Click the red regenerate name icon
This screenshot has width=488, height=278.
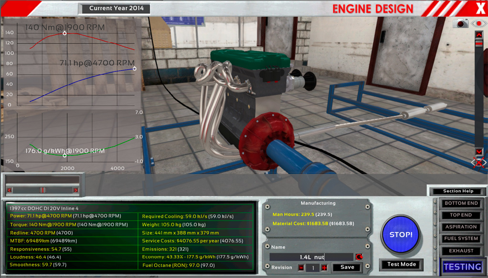(359, 257)
